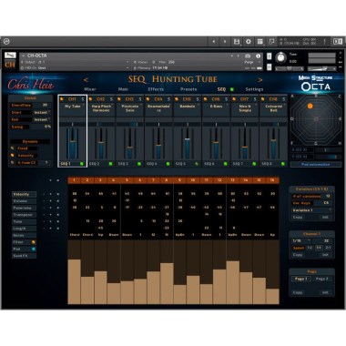
Task: Open Kontakt options via the gear icon
Action: tap(249, 42)
